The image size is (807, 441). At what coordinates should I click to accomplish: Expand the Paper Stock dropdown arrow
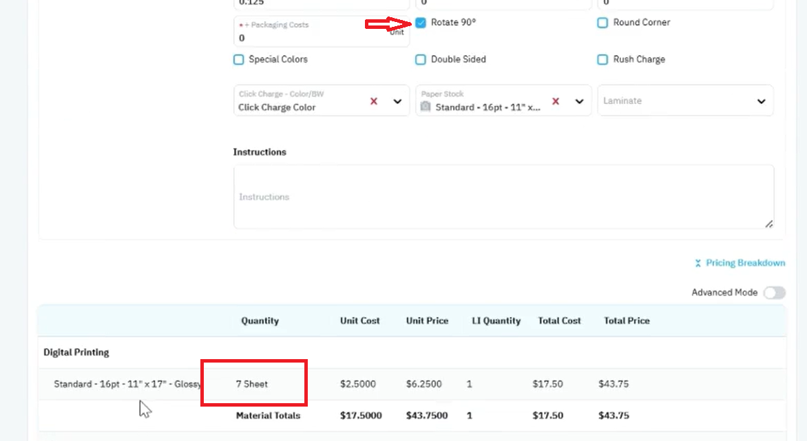pos(579,101)
